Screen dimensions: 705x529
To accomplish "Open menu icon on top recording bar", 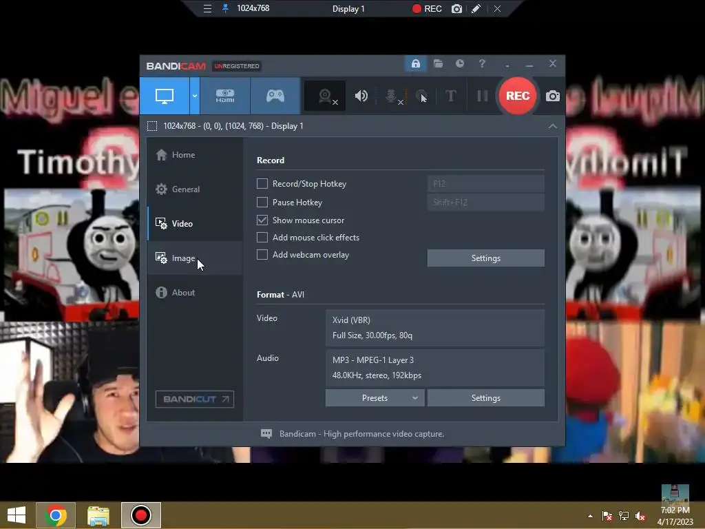I will click(207, 8).
